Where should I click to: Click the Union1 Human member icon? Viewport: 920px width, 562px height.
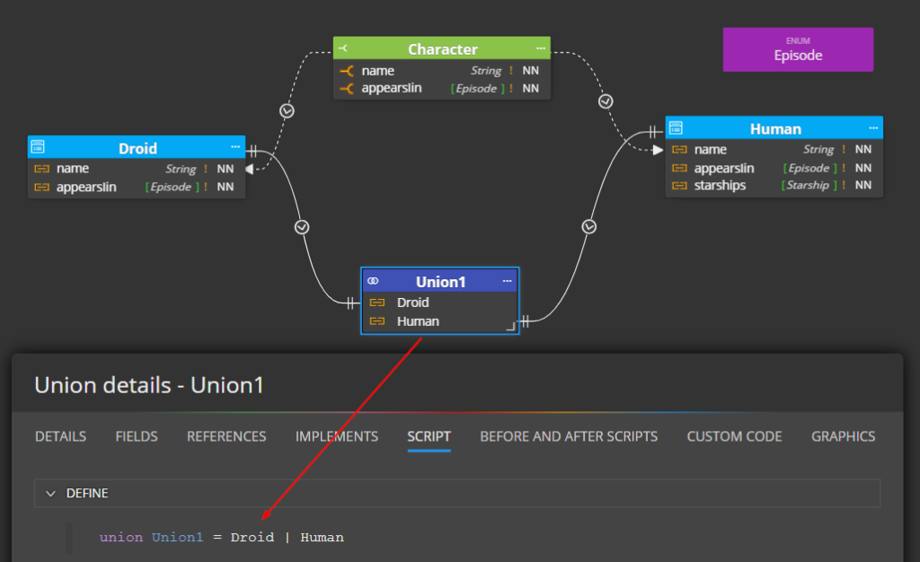coord(377,321)
